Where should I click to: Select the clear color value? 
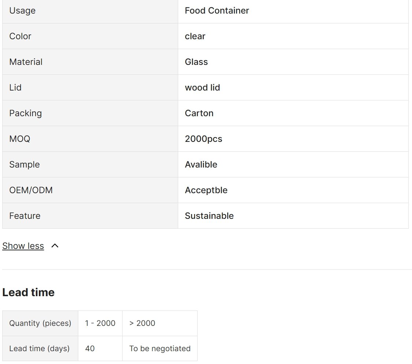click(x=195, y=36)
